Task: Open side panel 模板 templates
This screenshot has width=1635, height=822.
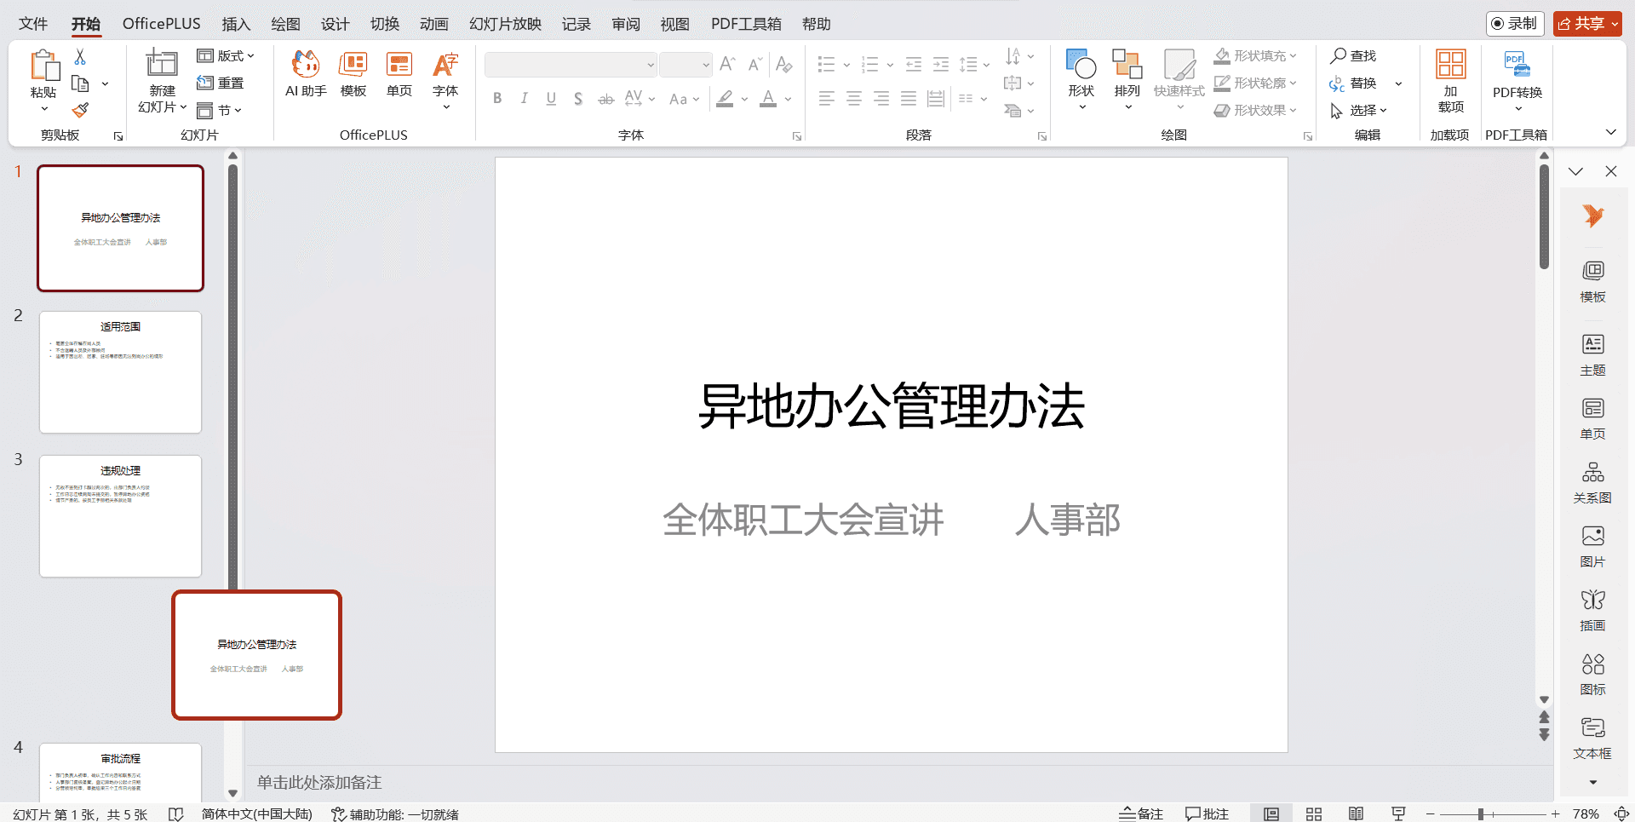Action: (1592, 282)
